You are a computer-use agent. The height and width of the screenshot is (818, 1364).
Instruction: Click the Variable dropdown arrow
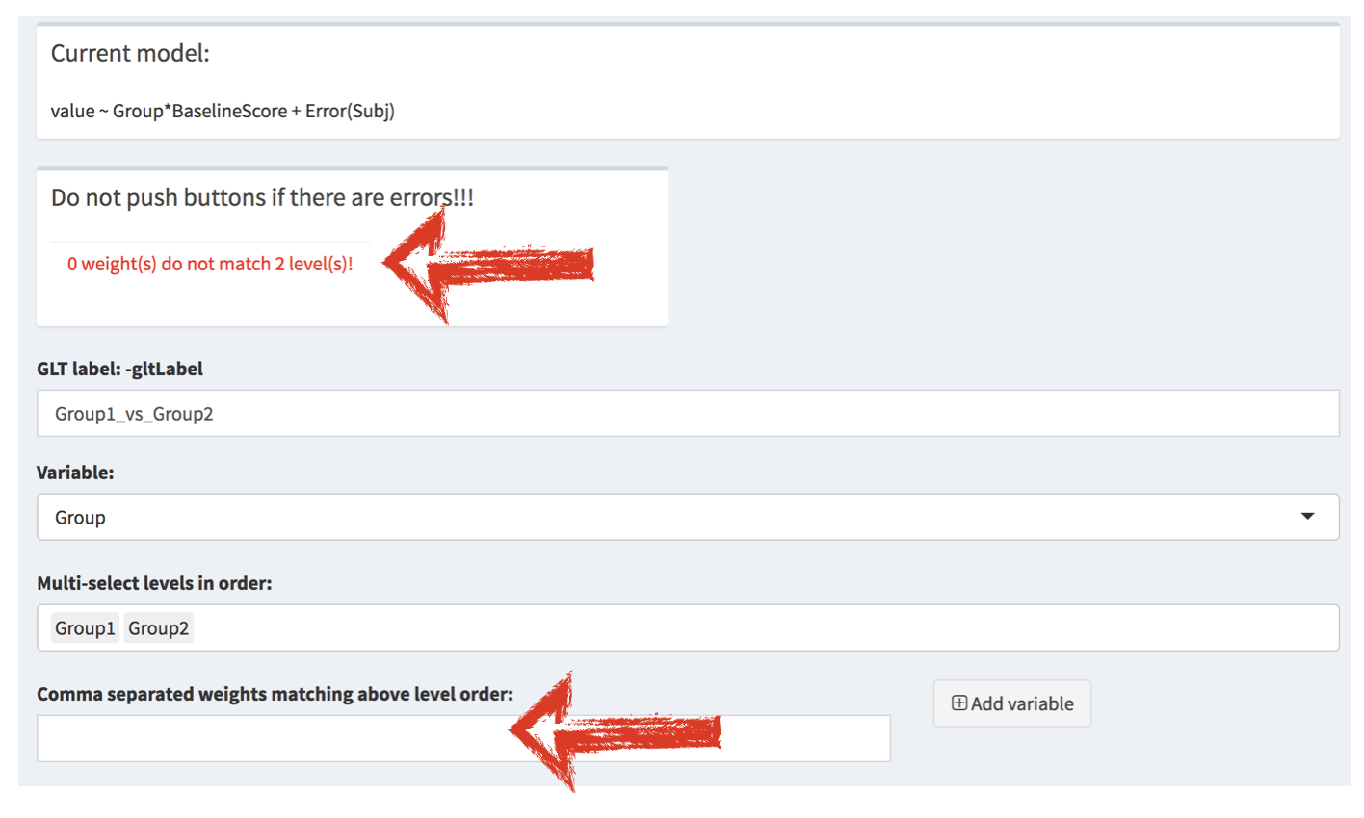(x=1307, y=517)
